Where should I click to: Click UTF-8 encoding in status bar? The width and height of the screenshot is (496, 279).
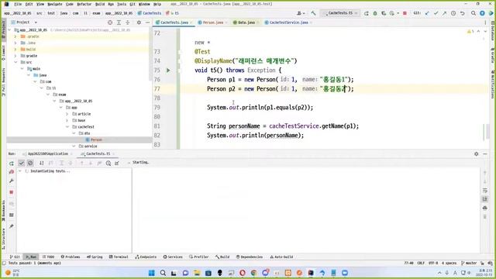click(x=433, y=263)
